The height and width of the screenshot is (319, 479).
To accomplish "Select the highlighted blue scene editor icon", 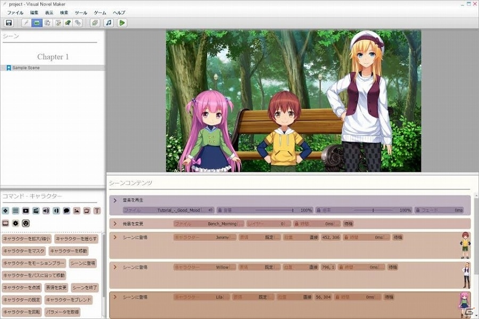I will tap(37, 23).
